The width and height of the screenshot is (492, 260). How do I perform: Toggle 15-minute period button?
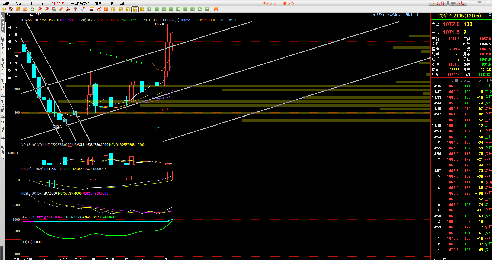pos(171,9)
